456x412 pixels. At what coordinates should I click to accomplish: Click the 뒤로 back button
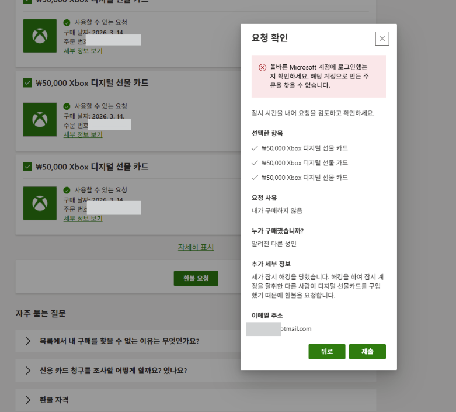click(x=326, y=351)
